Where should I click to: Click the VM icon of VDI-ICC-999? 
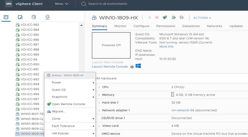point(18,109)
